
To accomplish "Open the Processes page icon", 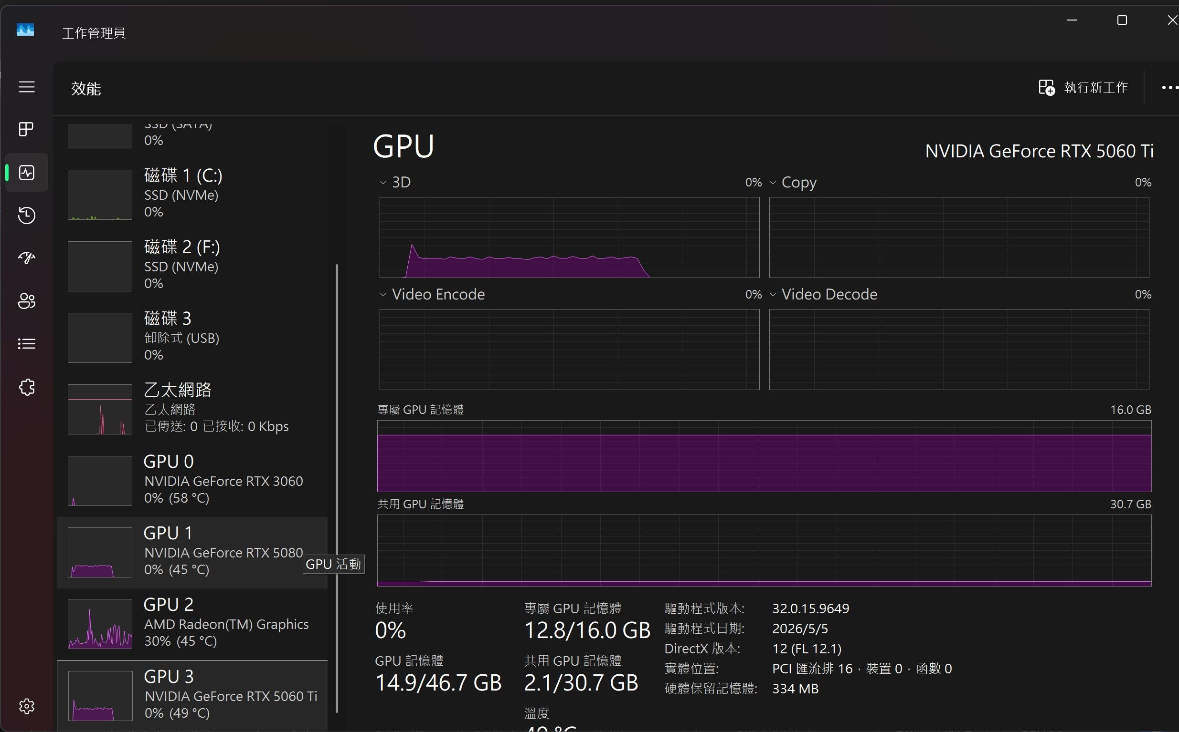I will coord(27,129).
